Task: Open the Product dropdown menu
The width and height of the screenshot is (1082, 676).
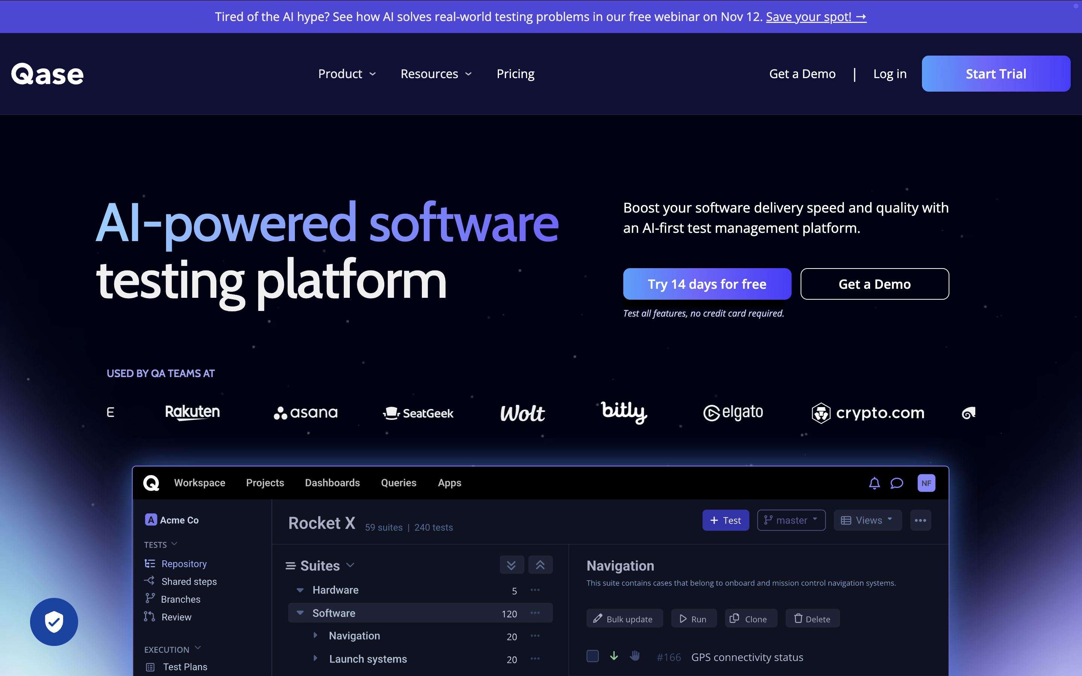Action: tap(347, 74)
